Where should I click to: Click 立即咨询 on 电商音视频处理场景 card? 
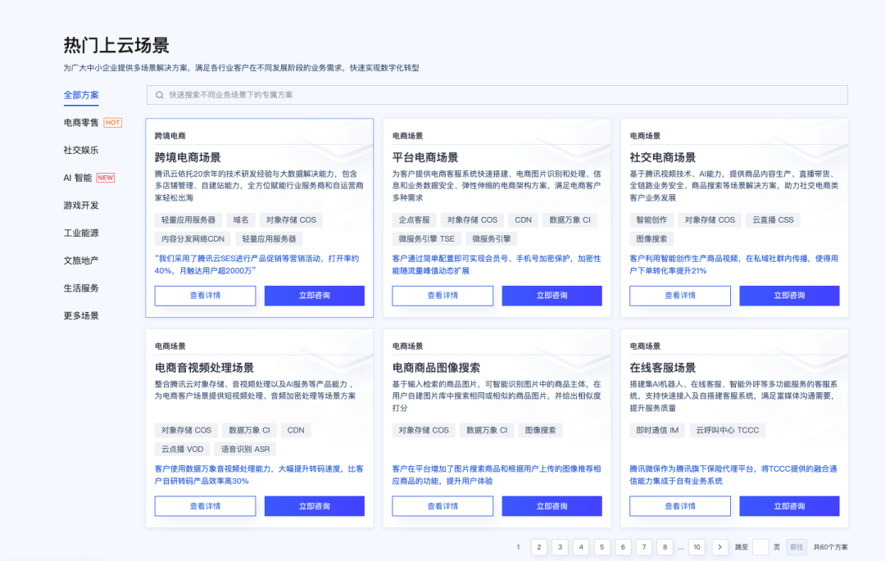tap(315, 506)
